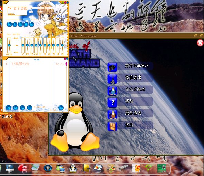This screenshot has width=204, height=176.
Task: Click the playlist list options button at right
Action: tap(61, 108)
